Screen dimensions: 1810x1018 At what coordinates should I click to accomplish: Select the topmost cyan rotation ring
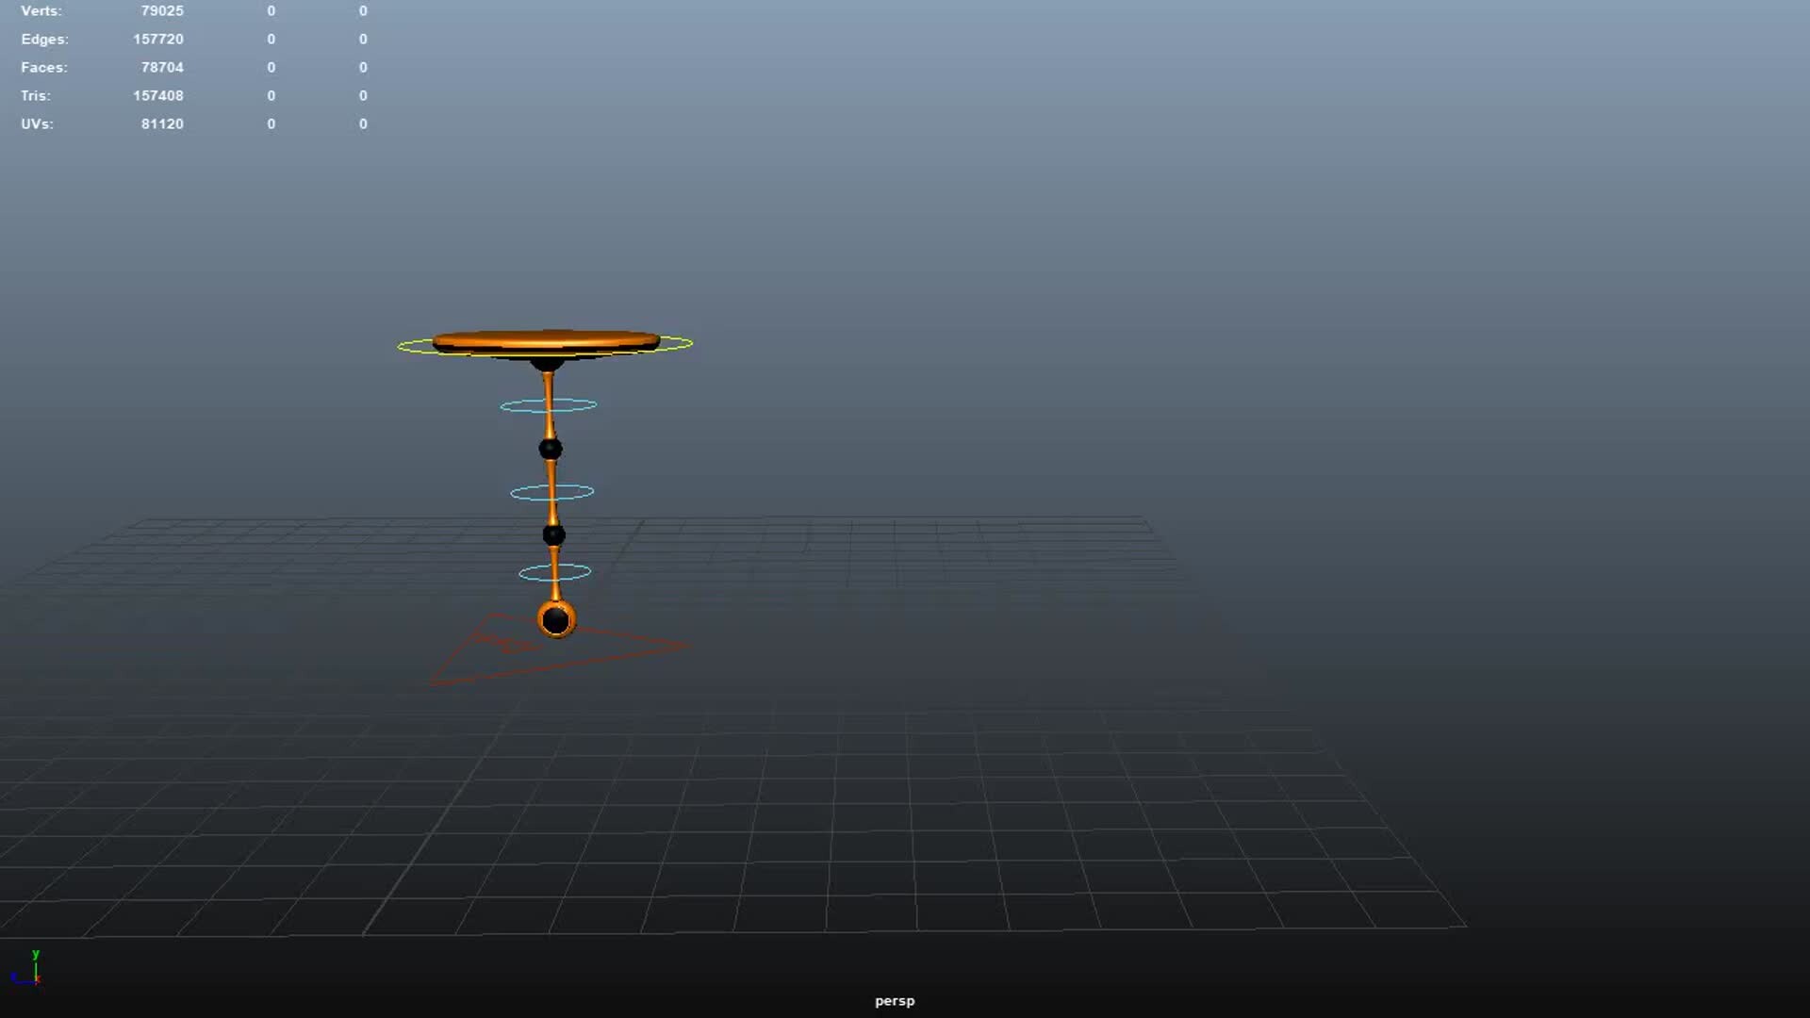[502, 403]
